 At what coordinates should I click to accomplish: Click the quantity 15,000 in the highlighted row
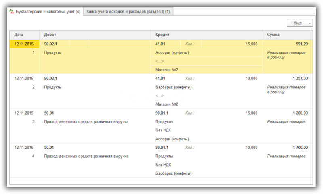[252, 44]
